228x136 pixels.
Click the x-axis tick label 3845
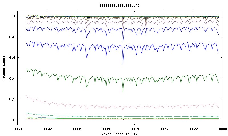164,129
